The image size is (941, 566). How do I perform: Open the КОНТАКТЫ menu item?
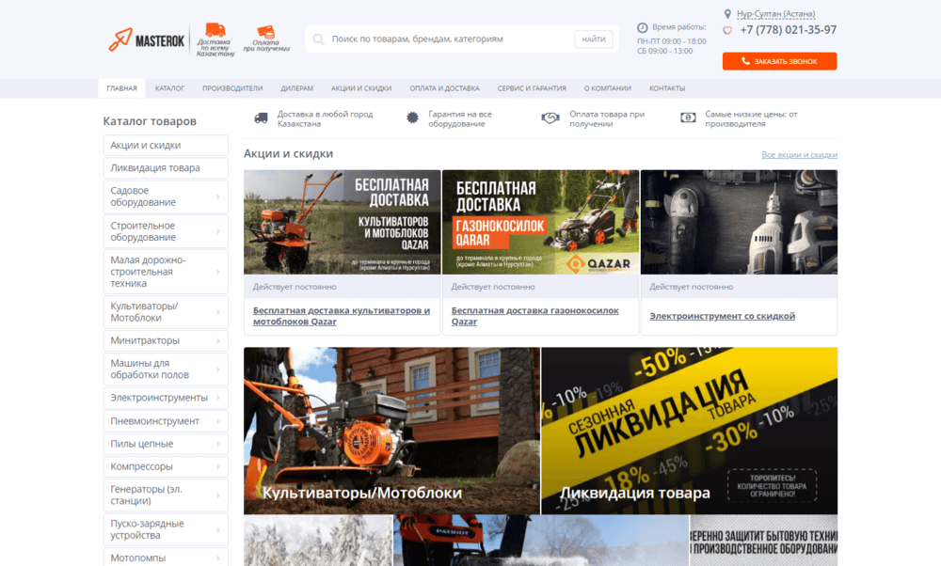pos(667,88)
